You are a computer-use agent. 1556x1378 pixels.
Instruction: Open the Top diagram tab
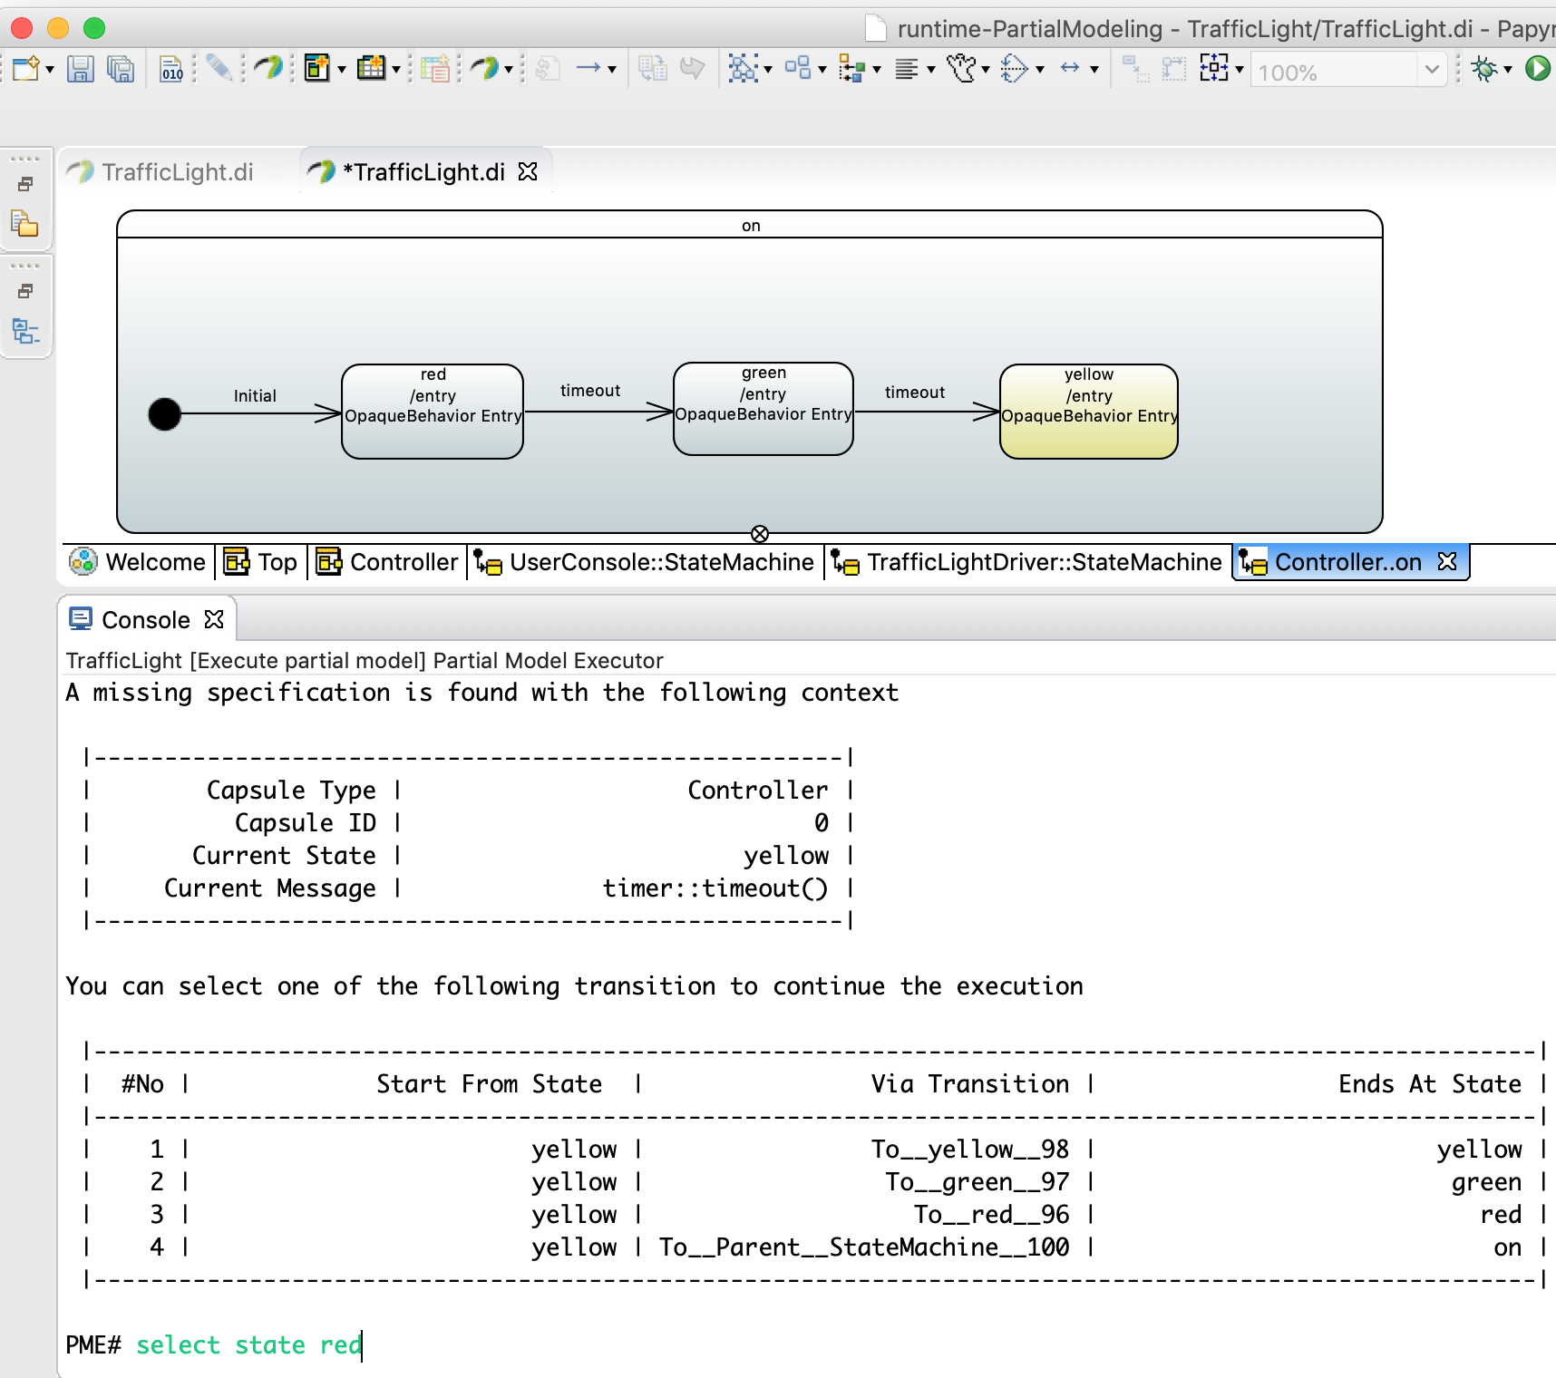pyautogui.click(x=261, y=562)
